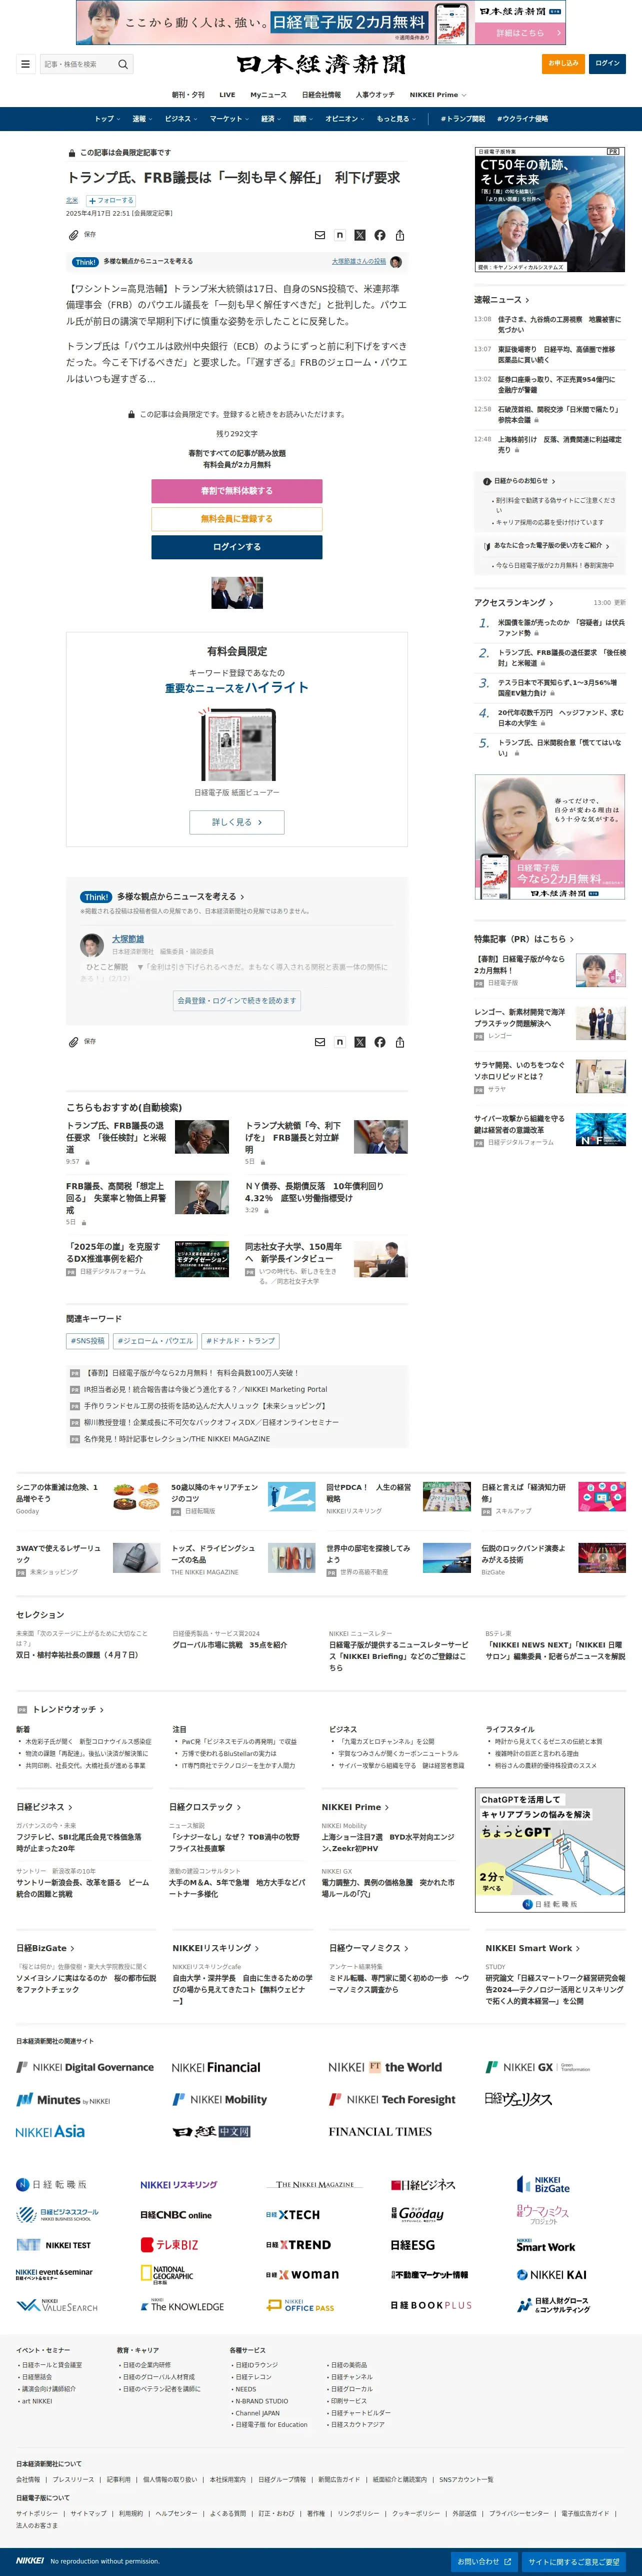The image size is (642, 2576).
Task: Open the 日経電子版 紙面ビューアー tablet image
Action: [x=237, y=744]
